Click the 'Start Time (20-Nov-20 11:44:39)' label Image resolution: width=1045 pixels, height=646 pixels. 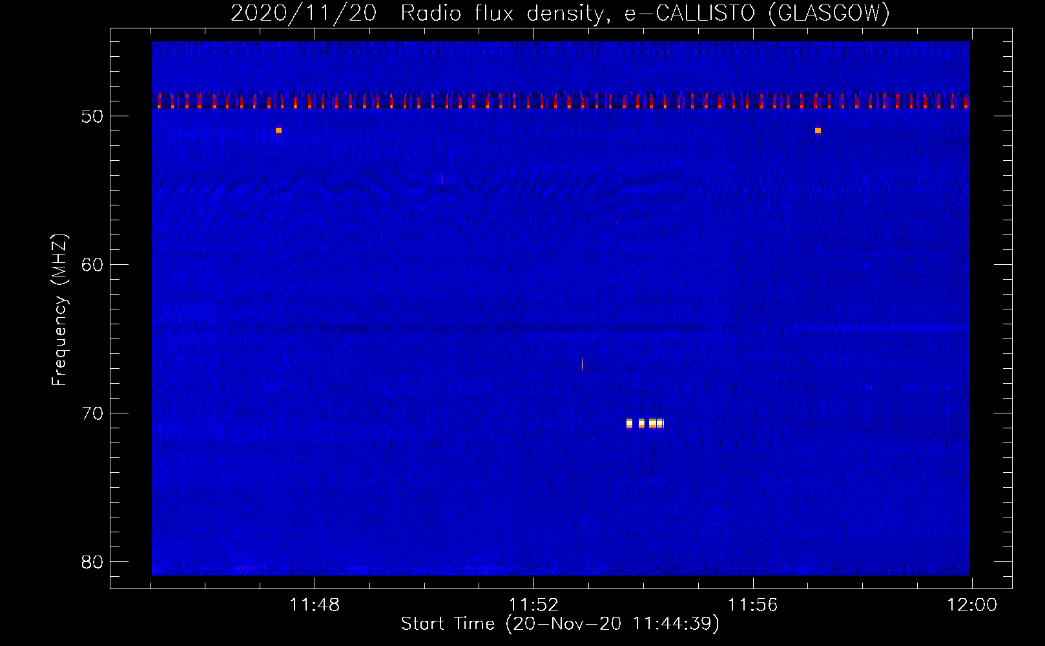pyautogui.click(x=560, y=624)
